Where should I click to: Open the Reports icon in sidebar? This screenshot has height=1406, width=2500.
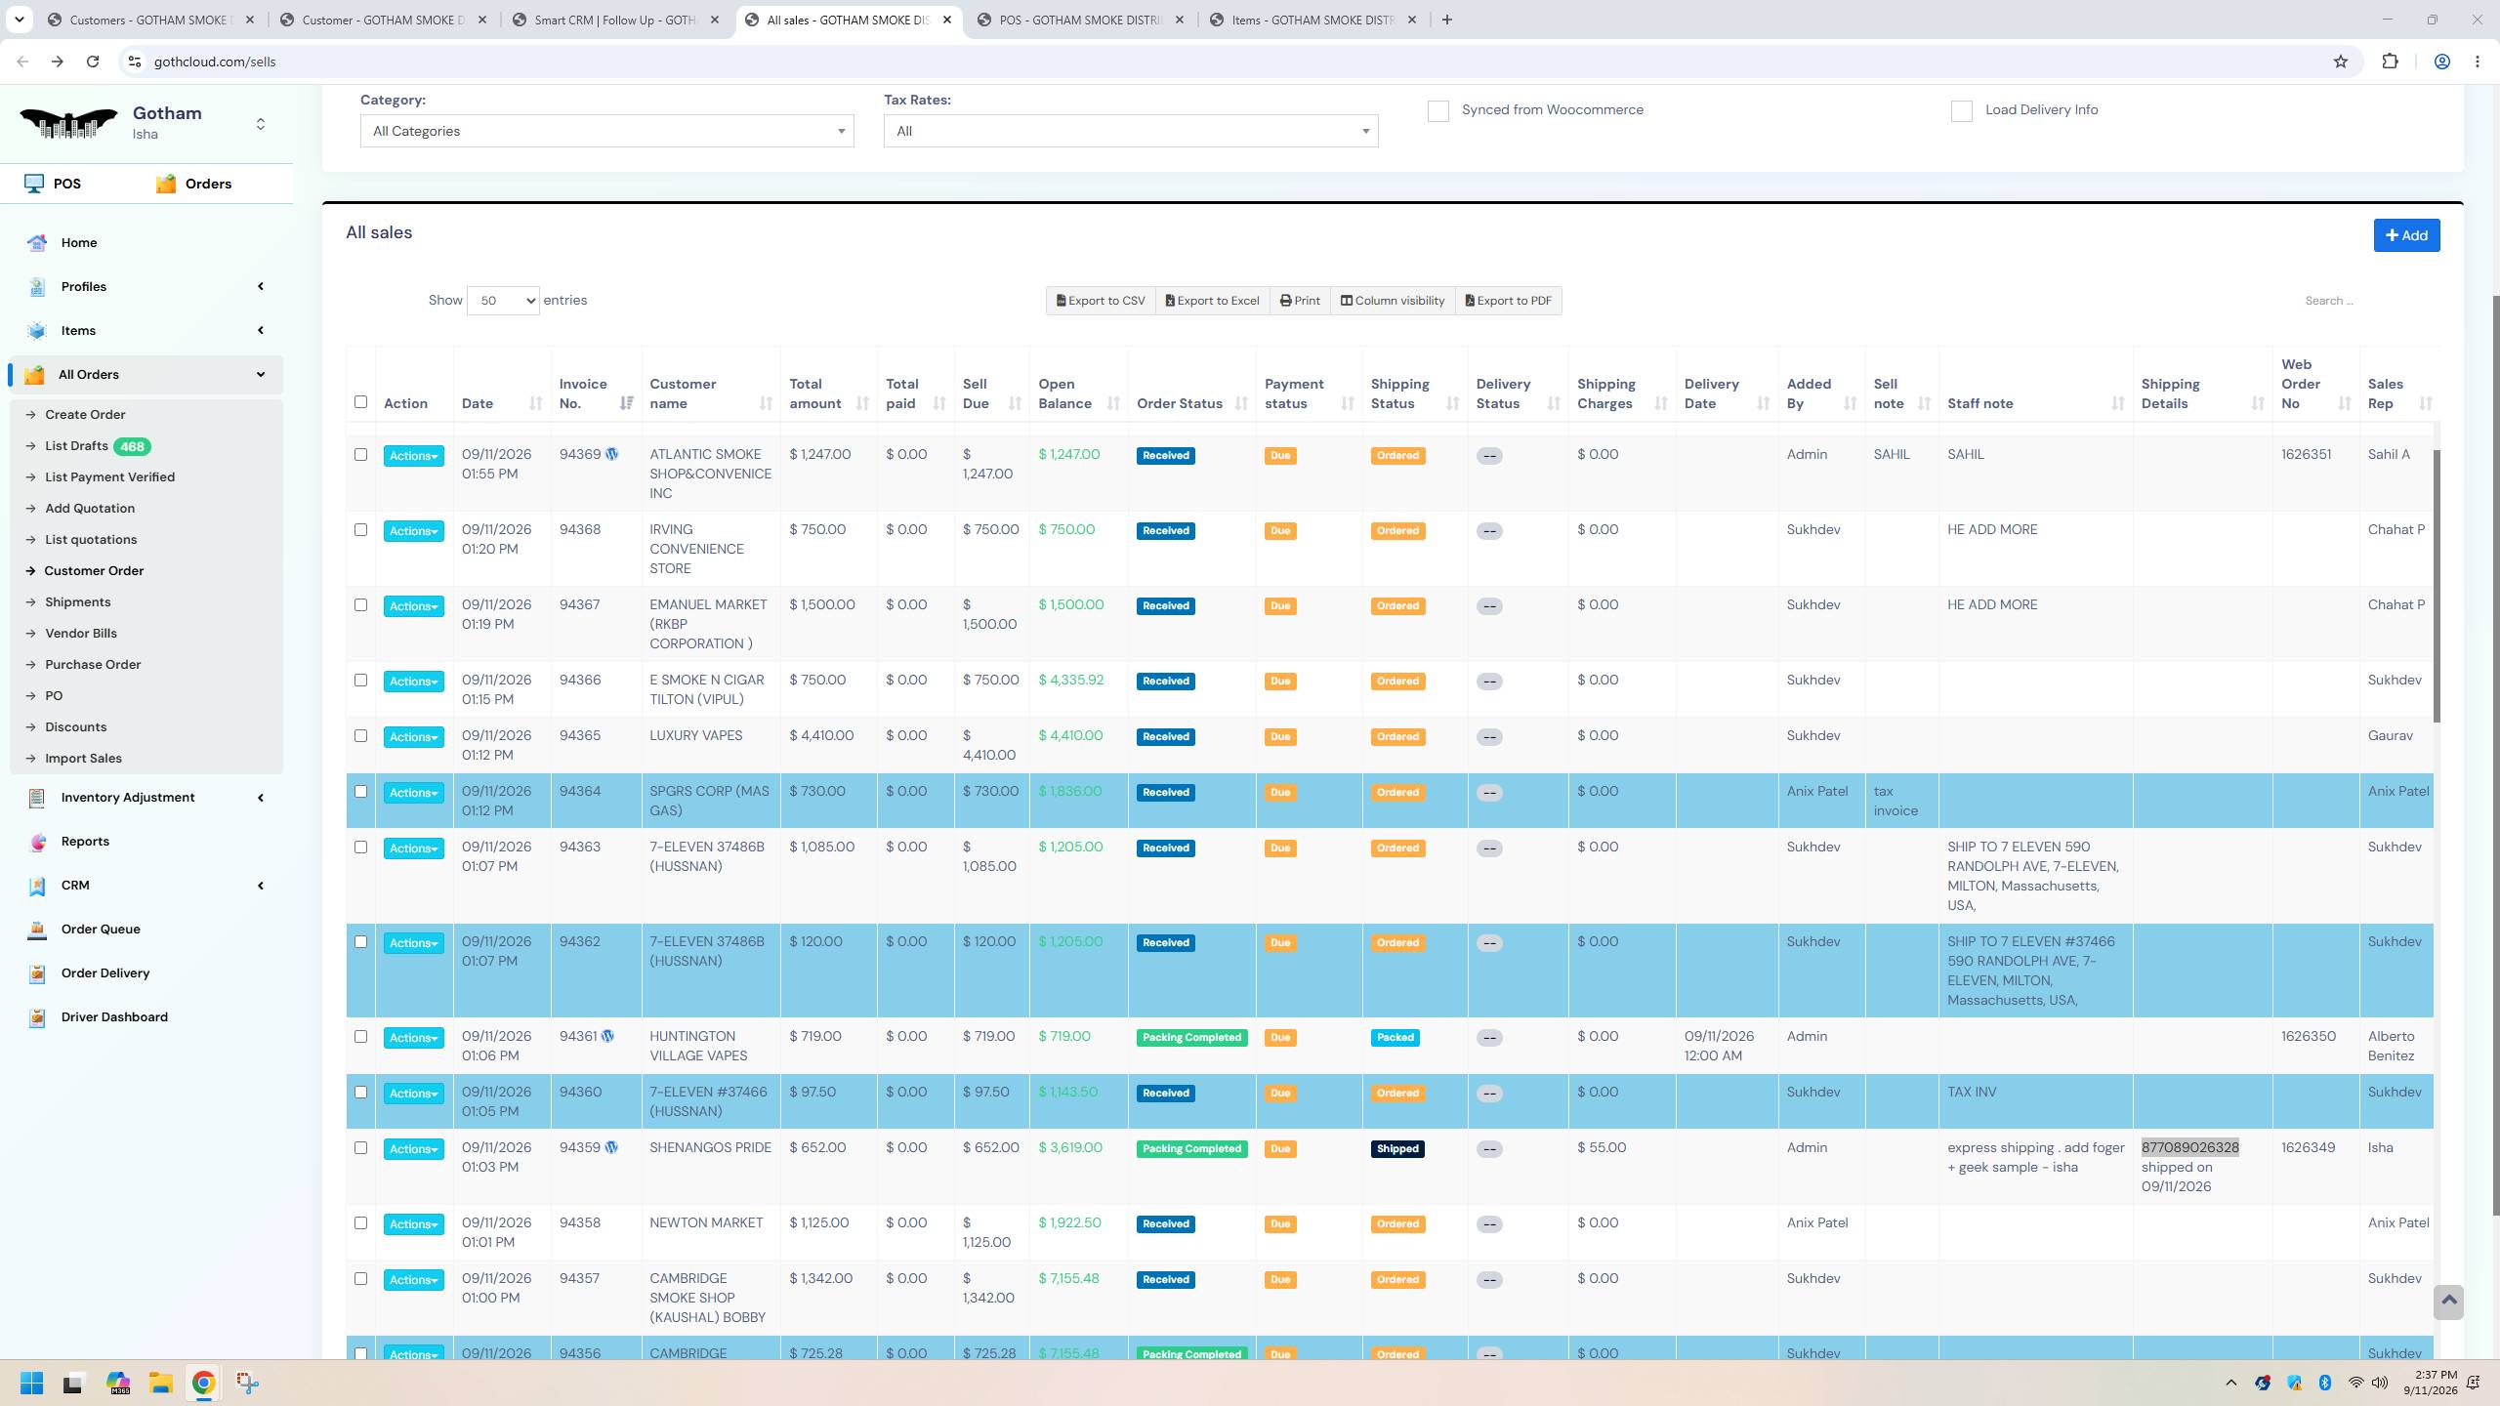[x=37, y=842]
